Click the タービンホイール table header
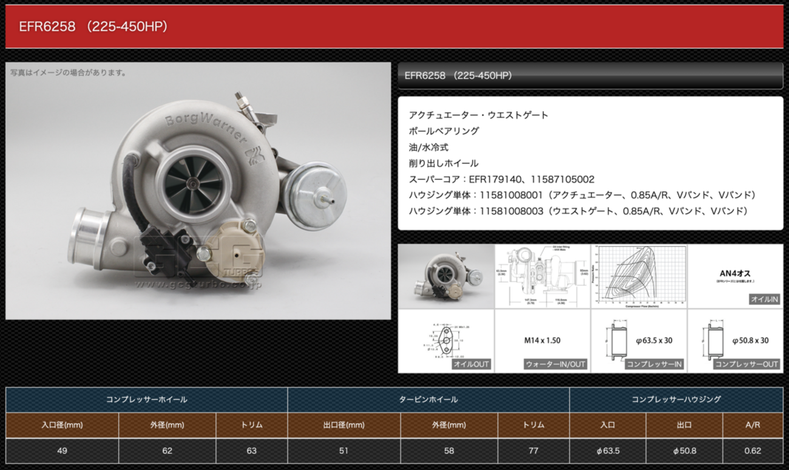789x470 pixels. pos(428,400)
